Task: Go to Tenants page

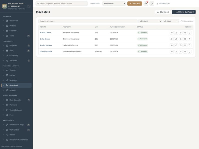Action: click(x=16, y=70)
